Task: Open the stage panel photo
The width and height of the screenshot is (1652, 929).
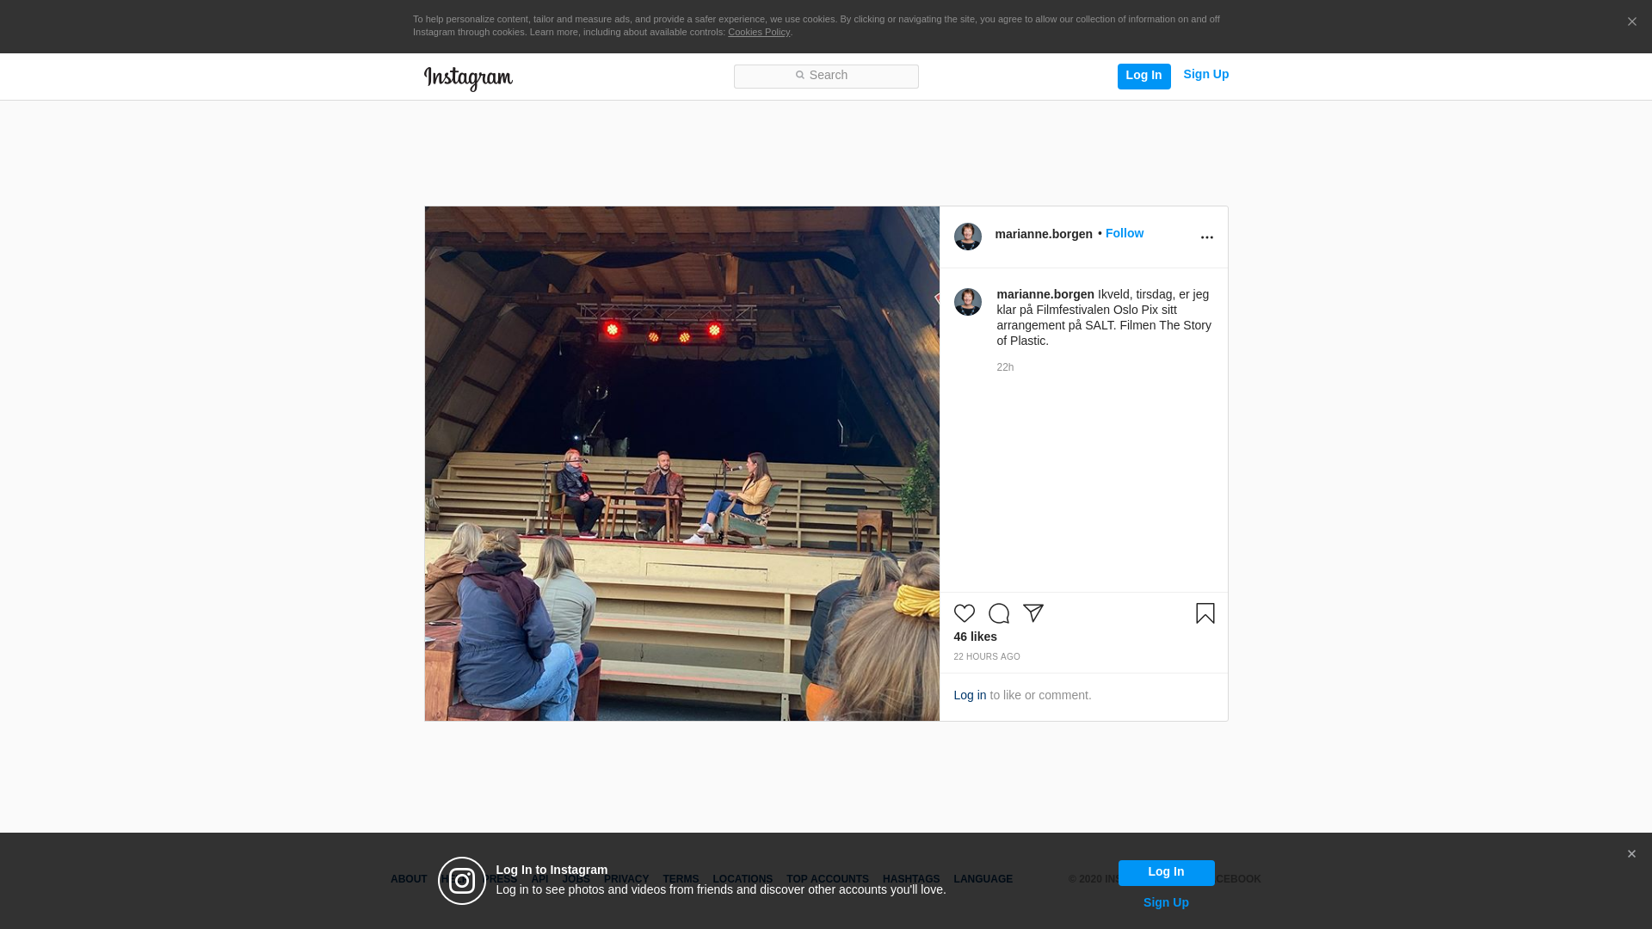Action: pos(682,464)
